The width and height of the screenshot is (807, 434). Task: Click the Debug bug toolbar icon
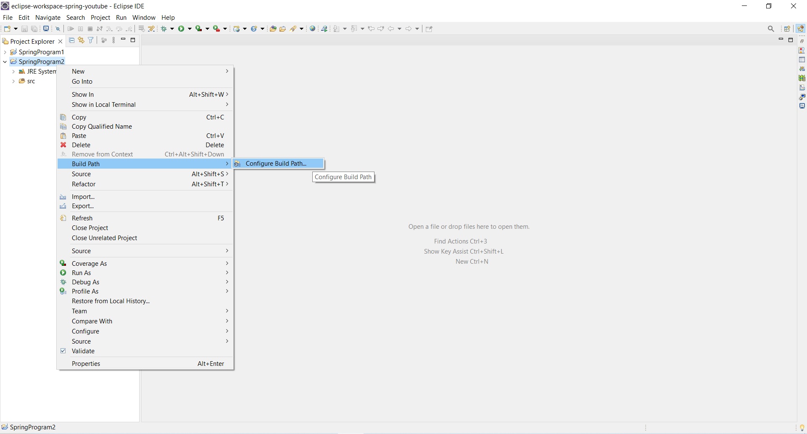(x=165, y=29)
